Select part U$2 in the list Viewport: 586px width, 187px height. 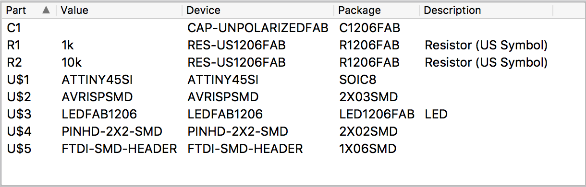(293, 97)
